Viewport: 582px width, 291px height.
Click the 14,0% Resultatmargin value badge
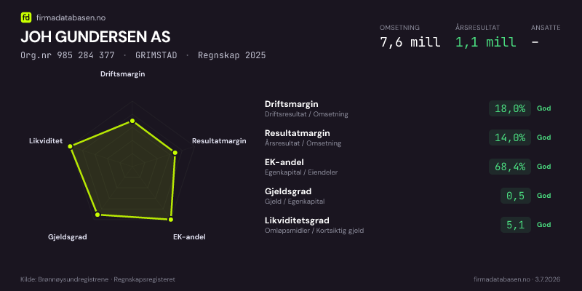pos(510,137)
